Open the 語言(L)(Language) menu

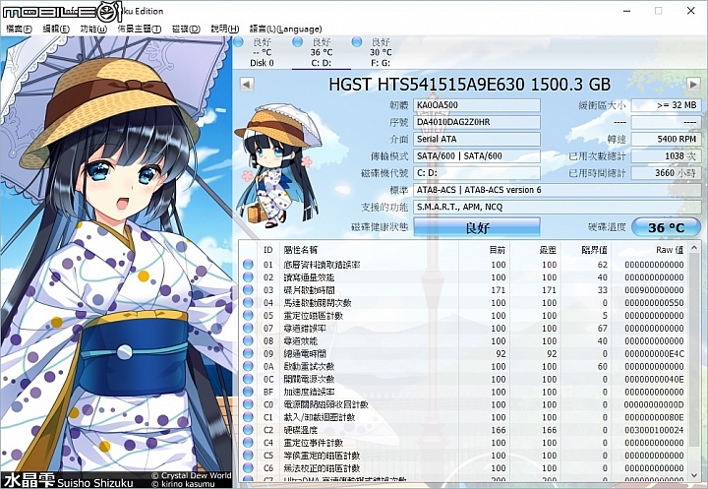tap(285, 29)
